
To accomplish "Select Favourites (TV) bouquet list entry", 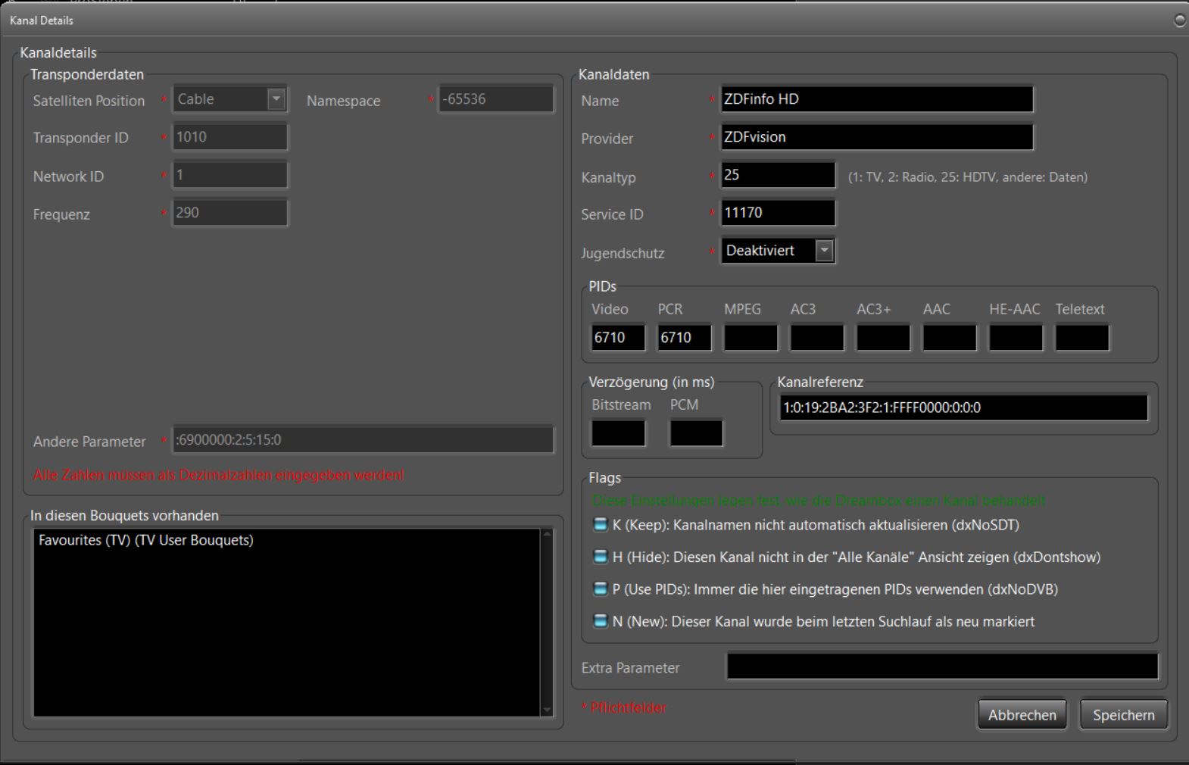I will pos(146,540).
